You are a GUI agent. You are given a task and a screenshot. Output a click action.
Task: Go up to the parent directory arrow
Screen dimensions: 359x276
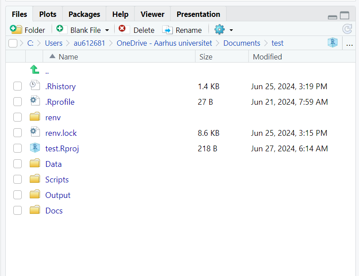pos(35,70)
